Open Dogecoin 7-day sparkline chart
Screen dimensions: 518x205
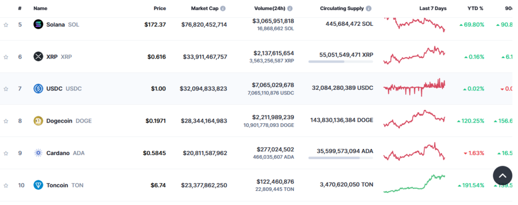(414, 119)
